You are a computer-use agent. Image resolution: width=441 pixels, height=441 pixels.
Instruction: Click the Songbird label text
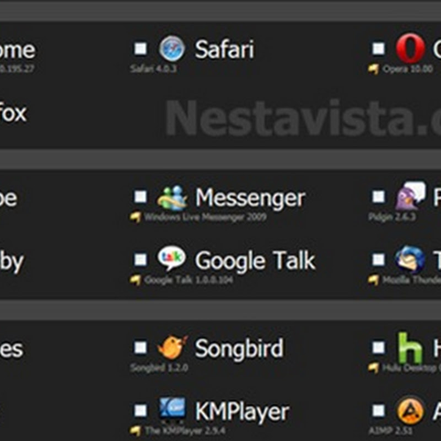coord(239,348)
